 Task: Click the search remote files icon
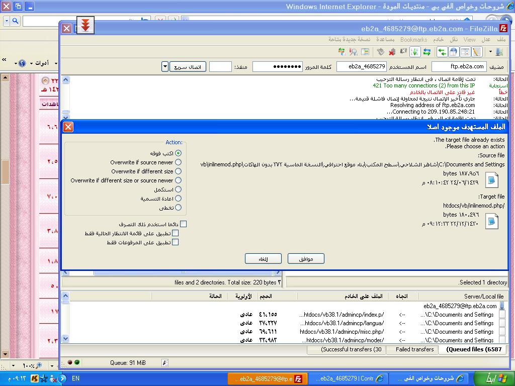(353, 52)
